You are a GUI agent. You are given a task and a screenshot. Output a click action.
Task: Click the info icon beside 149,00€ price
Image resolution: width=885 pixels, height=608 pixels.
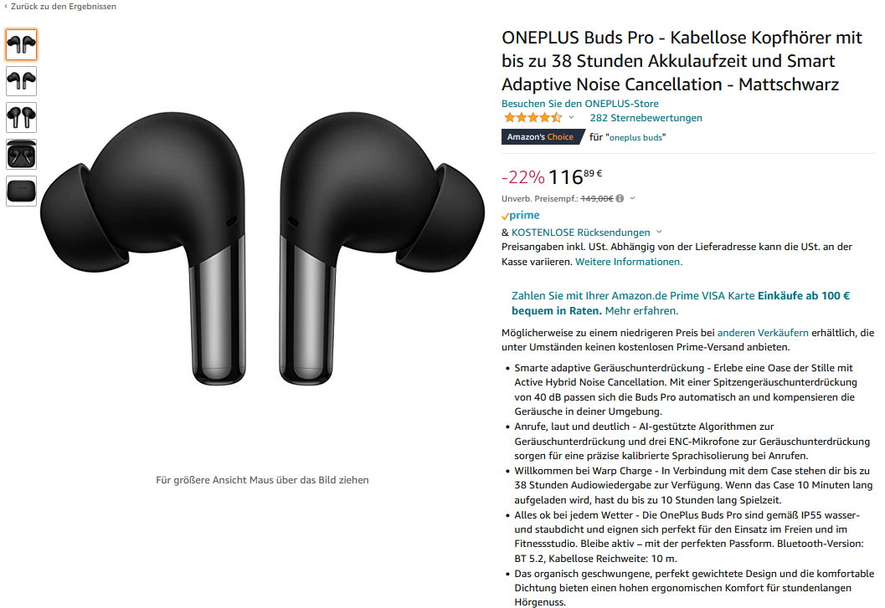click(x=620, y=198)
